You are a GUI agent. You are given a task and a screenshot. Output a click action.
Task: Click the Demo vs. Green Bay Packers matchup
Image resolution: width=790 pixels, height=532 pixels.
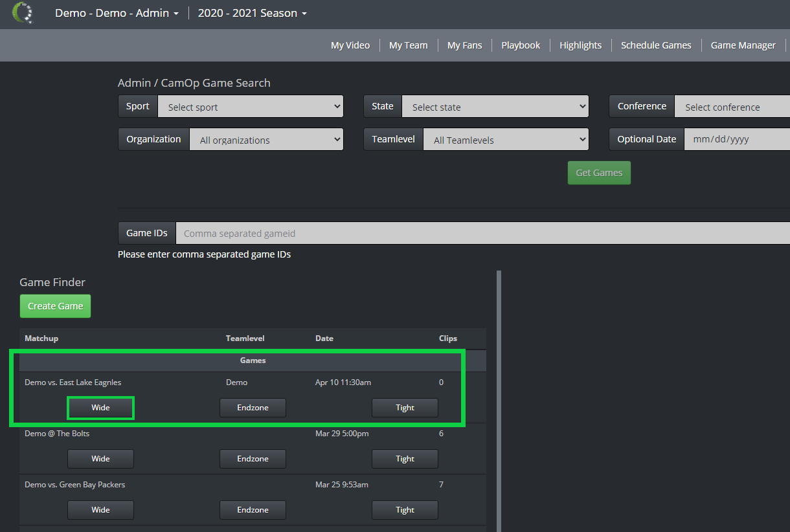point(75,485)
